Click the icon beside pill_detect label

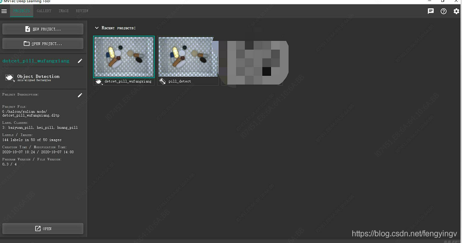(x=163, y=81)
